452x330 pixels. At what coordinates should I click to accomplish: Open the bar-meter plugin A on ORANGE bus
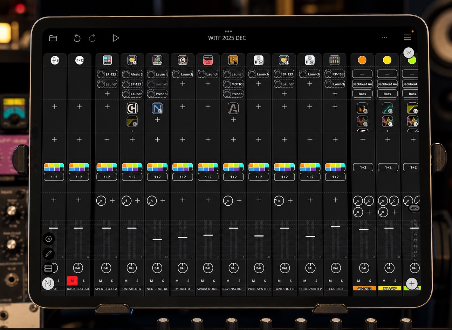point(362,108)
